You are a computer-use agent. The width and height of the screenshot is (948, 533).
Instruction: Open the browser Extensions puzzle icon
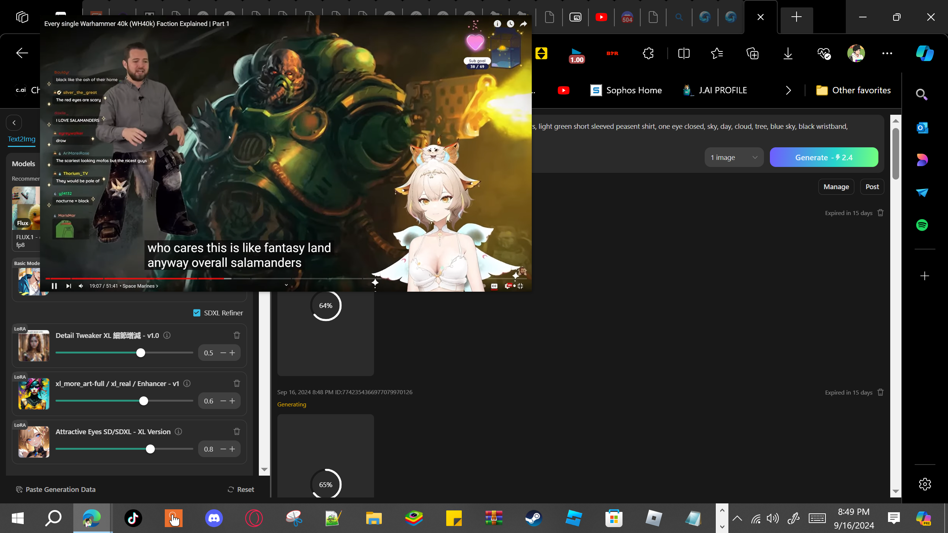pyautogui.click(x=648, y=53)
